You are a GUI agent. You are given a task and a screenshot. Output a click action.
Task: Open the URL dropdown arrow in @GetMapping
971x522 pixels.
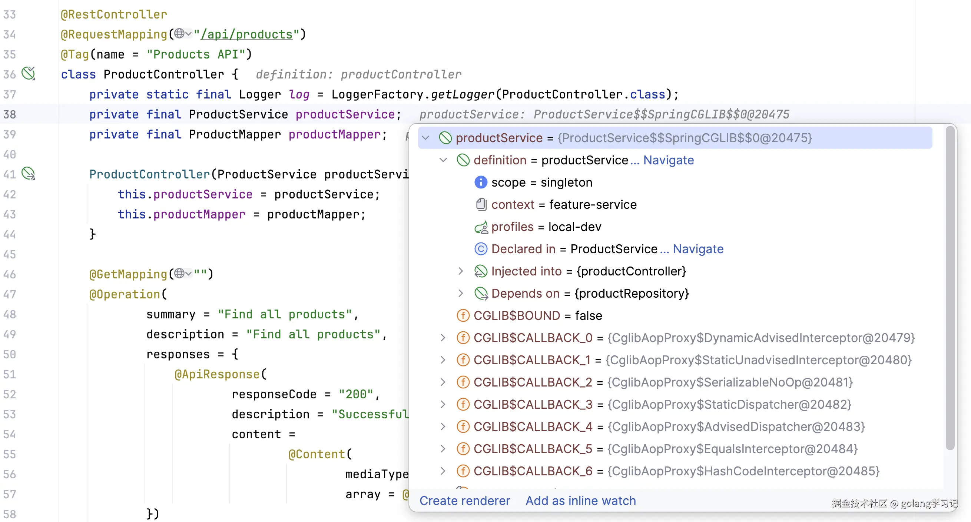click(189, 274)
